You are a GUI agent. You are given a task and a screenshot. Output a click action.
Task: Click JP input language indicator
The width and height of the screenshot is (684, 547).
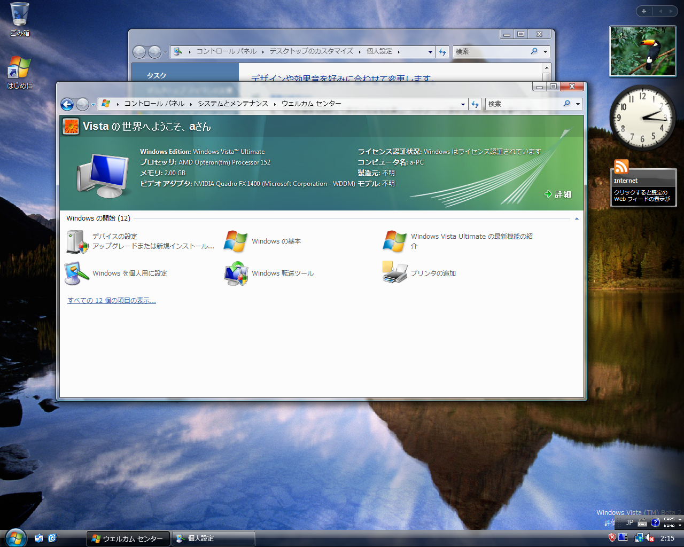tap(629, 523)
